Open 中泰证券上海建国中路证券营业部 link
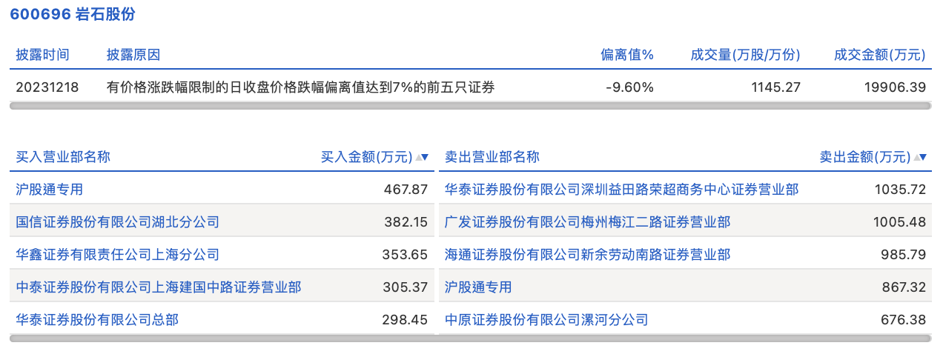943x354 pixels. pyautogui.click(x=158, y=287)
